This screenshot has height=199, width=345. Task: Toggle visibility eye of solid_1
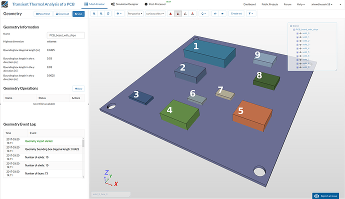pyautogui.click(x=300, y=37)
